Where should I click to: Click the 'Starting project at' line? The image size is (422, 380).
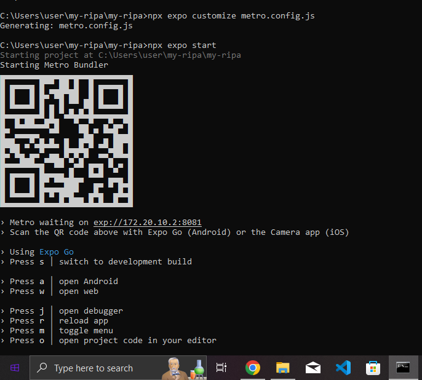point(121,55)
